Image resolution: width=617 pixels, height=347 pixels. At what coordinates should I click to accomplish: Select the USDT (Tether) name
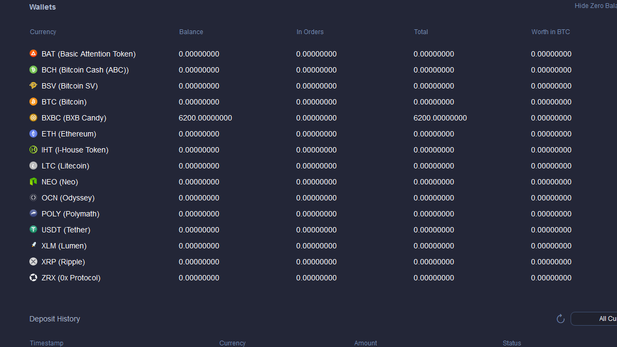click(66, 230)
